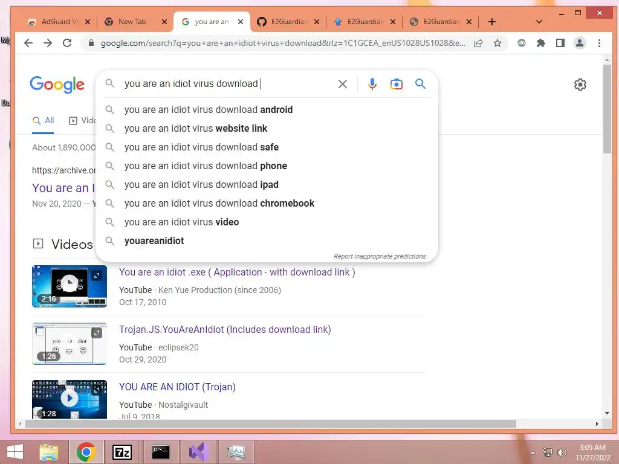Choose suggestion 'website link'
This screenshot has height=464, width=619.
(x=267, y=128)
